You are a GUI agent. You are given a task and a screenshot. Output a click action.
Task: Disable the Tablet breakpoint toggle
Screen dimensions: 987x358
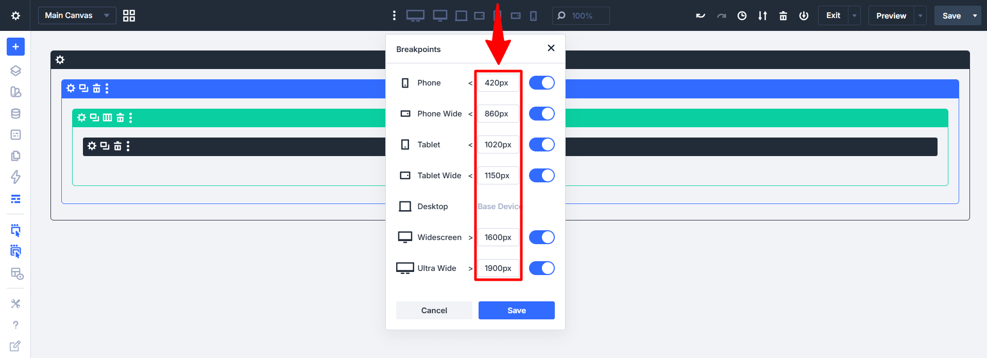click(x=541, y=145)
